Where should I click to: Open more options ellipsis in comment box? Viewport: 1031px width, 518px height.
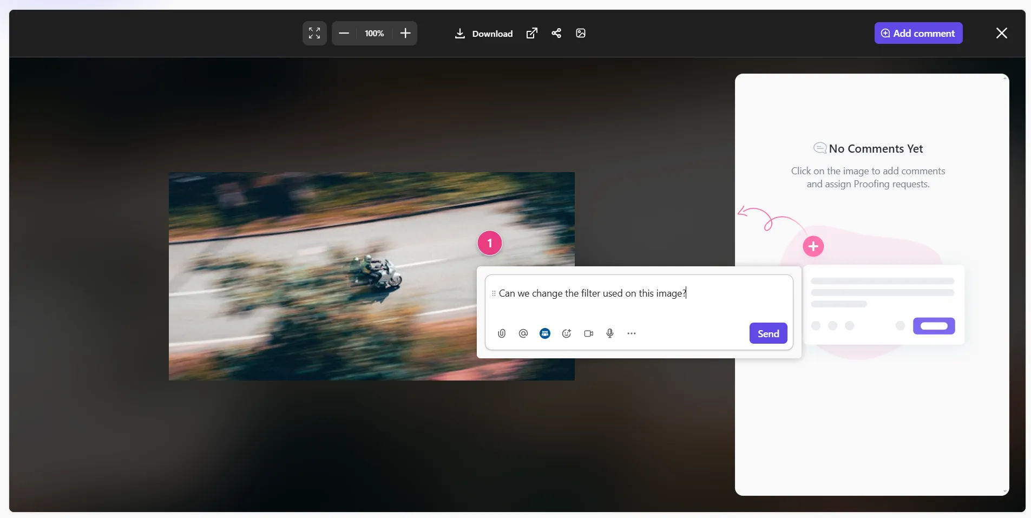(632, 333)
